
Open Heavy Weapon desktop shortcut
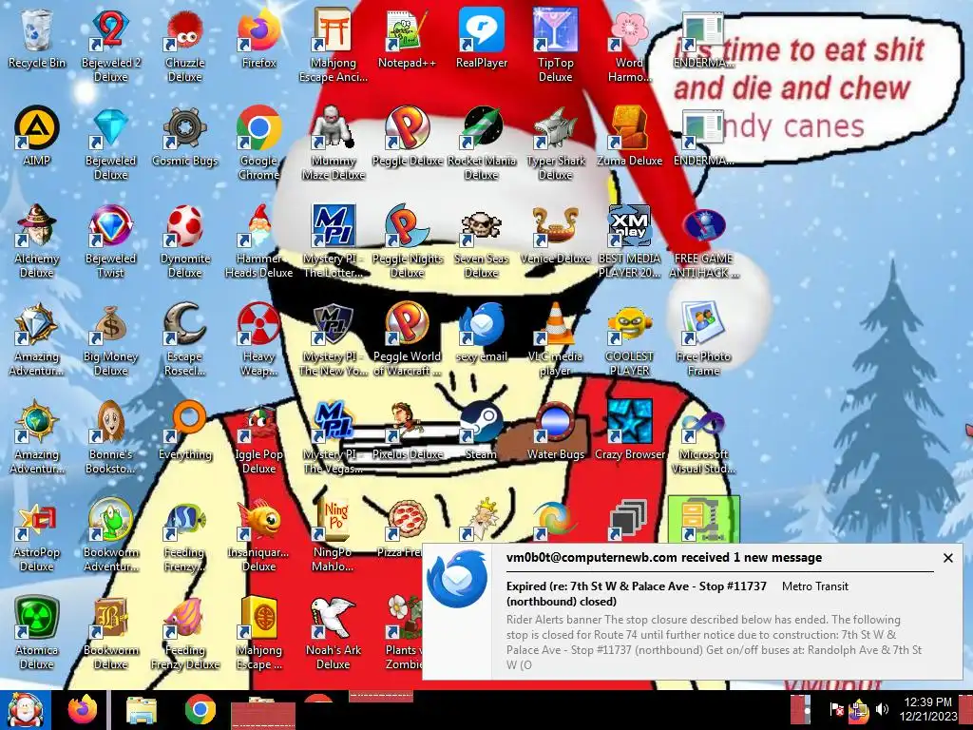(x=258, y=339)
